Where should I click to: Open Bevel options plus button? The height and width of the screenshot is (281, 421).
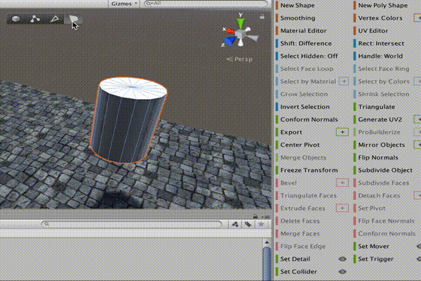[x=342, y=183]
